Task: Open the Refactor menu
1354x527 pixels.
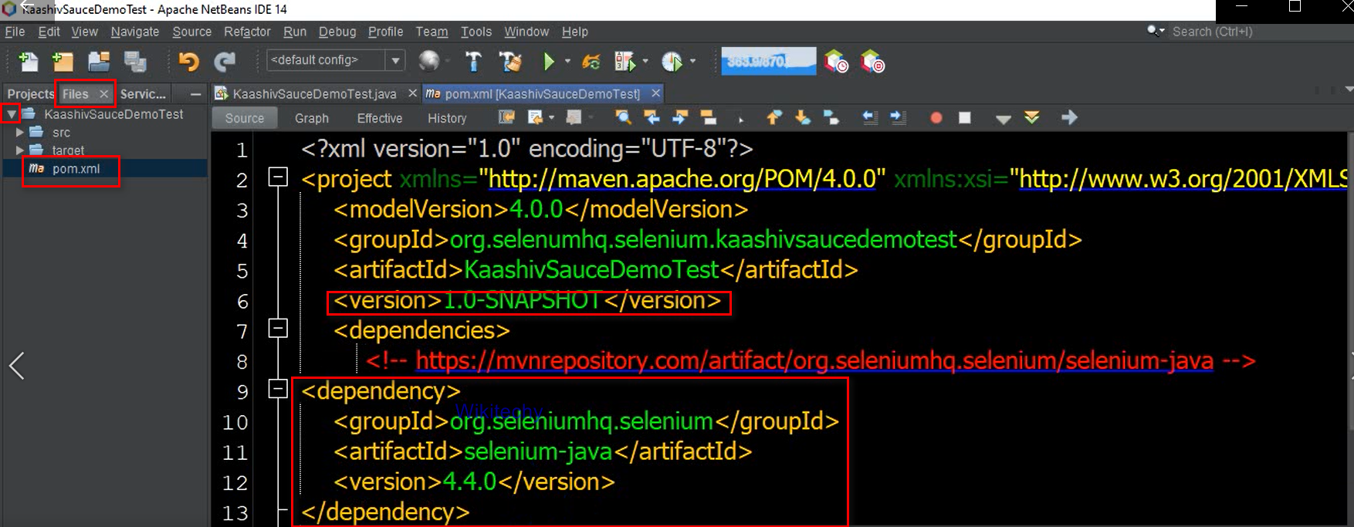Action: click(x=247, y=32)
